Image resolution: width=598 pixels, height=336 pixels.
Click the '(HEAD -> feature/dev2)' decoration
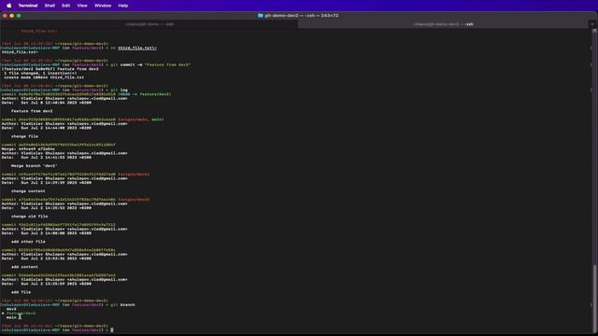point(145,94)
